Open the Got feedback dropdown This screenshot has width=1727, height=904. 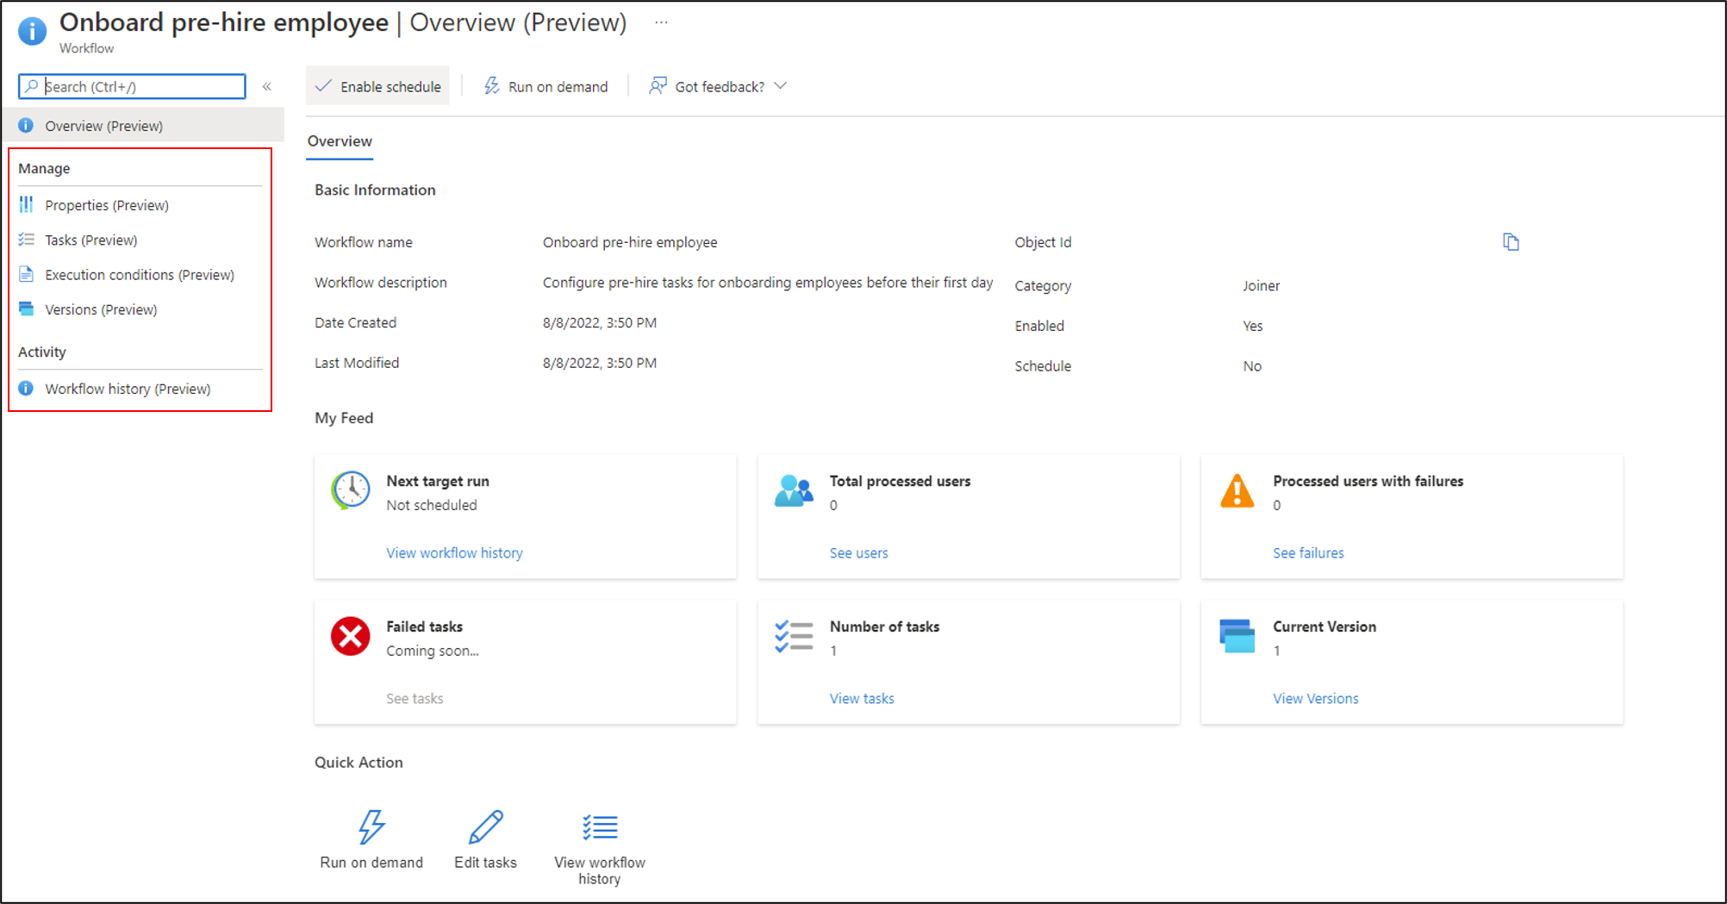(717, 85)
